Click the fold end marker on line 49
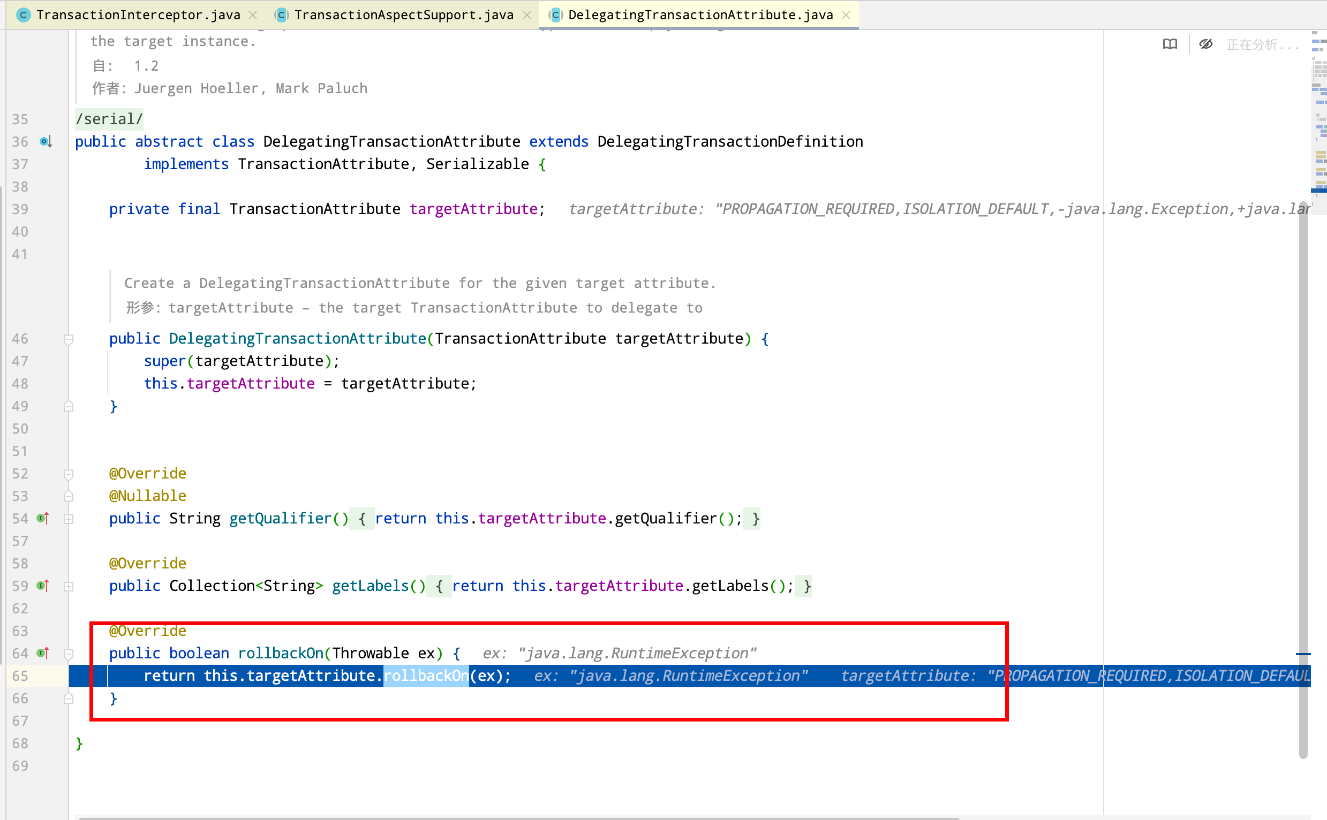The width and height of the screenshot is (1327, 820). (69, 406)
